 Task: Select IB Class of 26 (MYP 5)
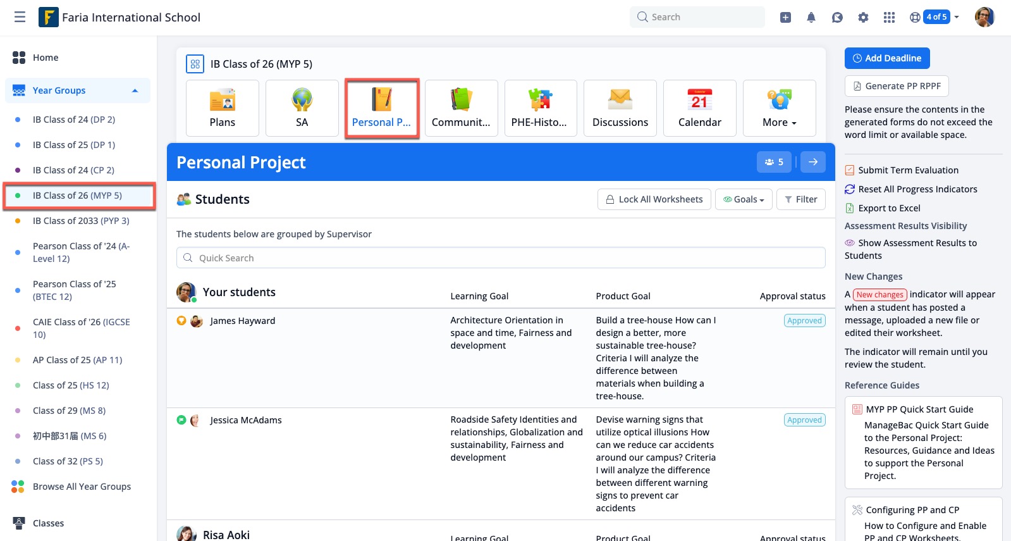coord(77,196)
